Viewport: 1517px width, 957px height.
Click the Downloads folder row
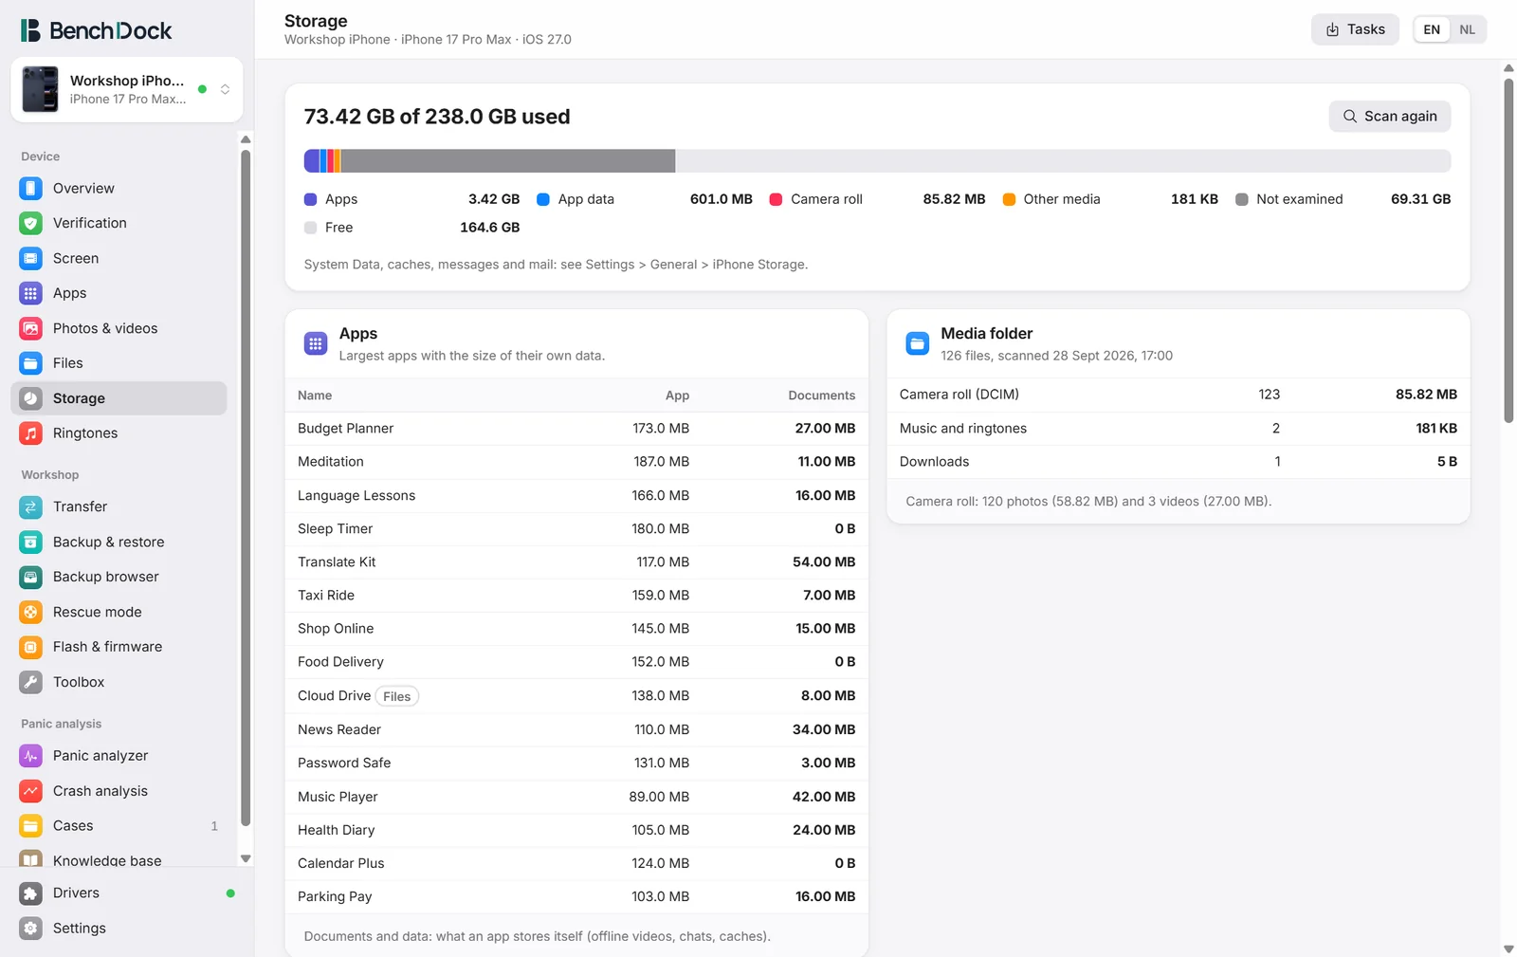(1178, 462)
